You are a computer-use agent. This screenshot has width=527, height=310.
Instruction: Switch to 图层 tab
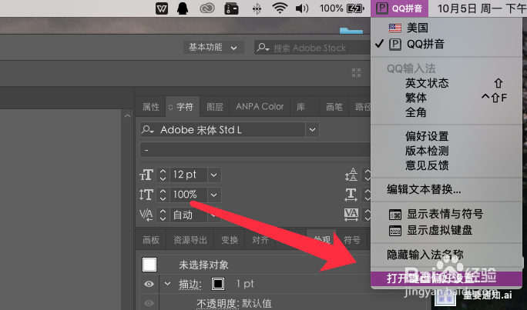tap(215, 107)
